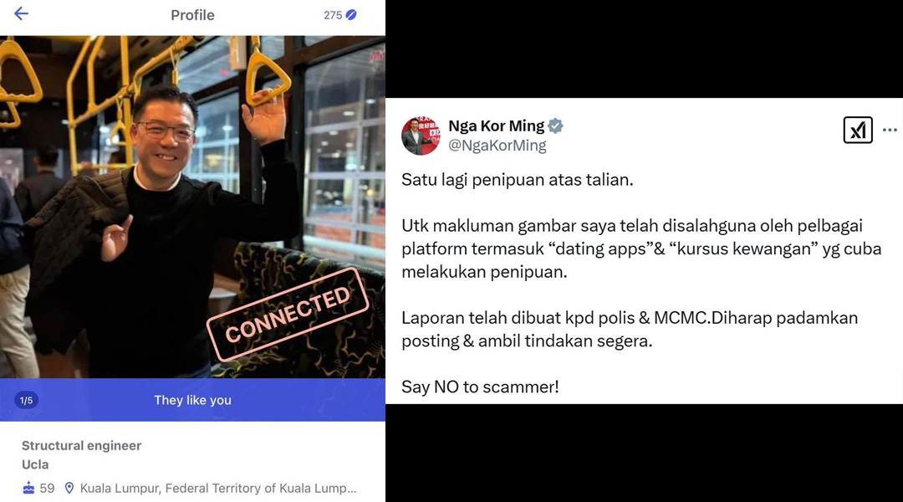Open the tweet's three-dots more menu
The image size is (903, 502).
[889, 130]
